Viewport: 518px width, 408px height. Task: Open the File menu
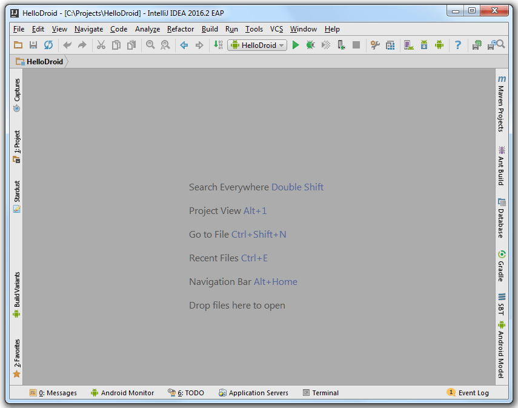pyautogui.click(x=19, y=29)
